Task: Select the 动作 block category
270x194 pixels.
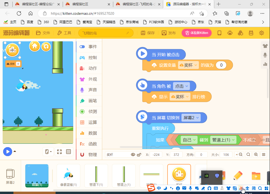Action: 89,68
